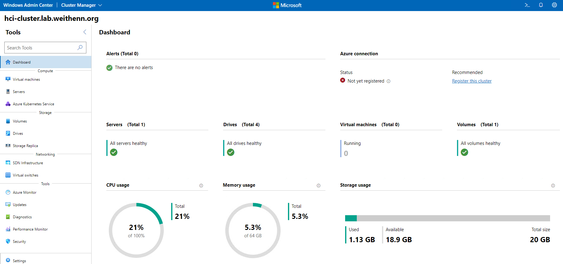Click the Azure Monitor icon
This screenshot has height=264, width=563.
pos(8,192)
